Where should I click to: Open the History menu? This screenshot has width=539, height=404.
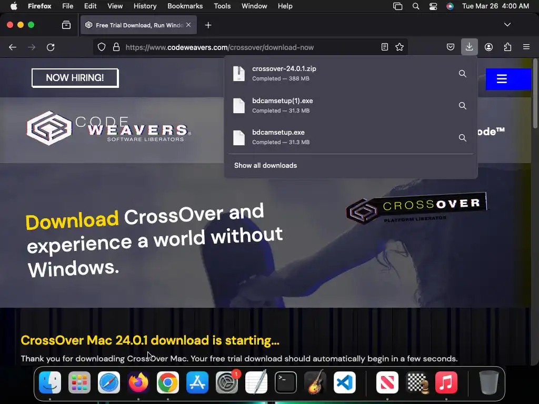145,6
